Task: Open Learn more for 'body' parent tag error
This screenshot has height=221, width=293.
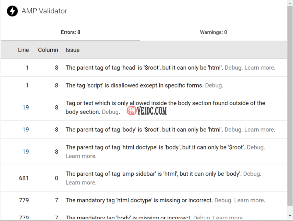Action: [259, 130]
